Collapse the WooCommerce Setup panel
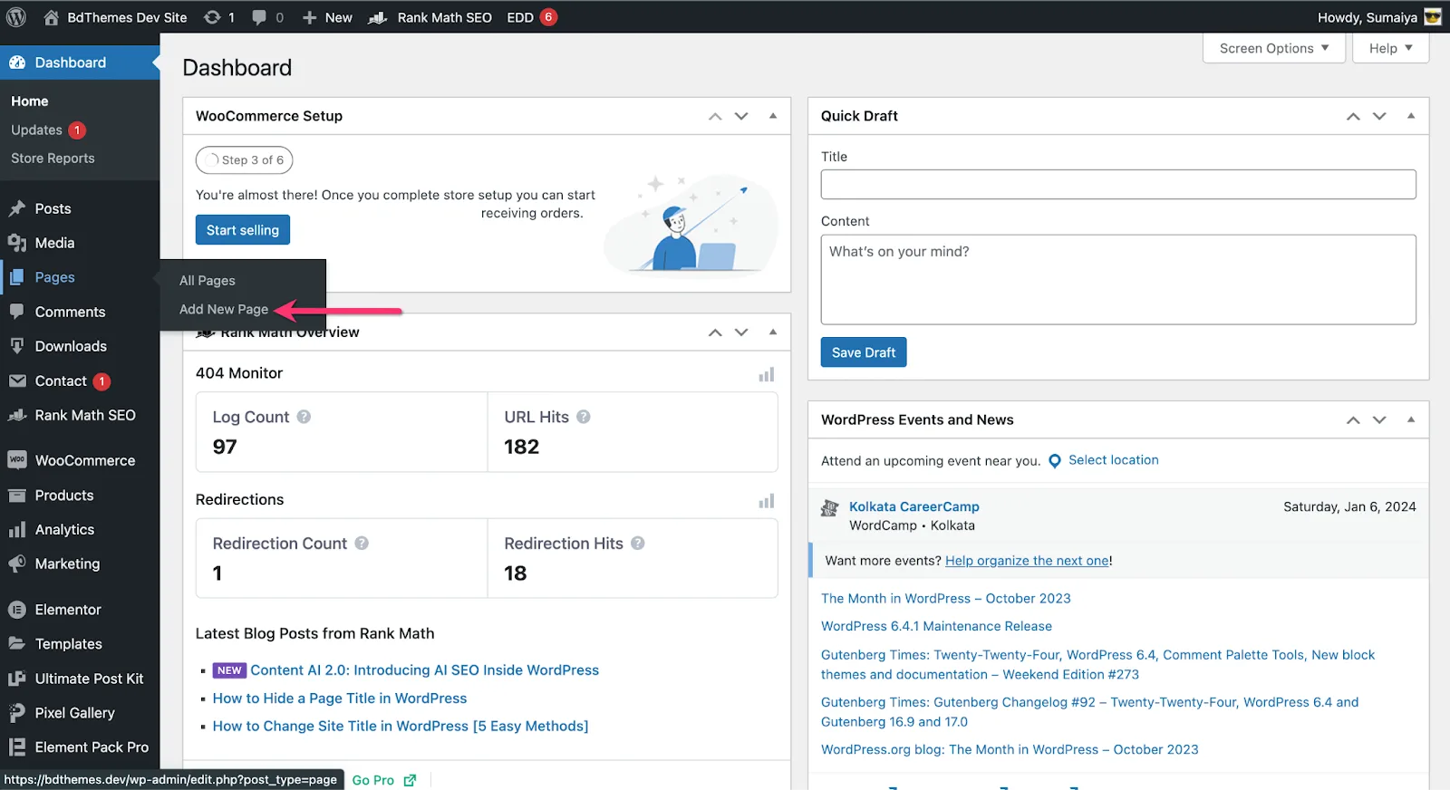The width and height of the screenshot is (1450, 790). (x=773, y=116)
